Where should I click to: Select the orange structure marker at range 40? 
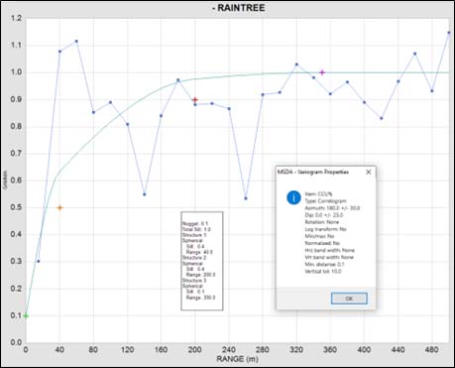[x=59, y=208]
